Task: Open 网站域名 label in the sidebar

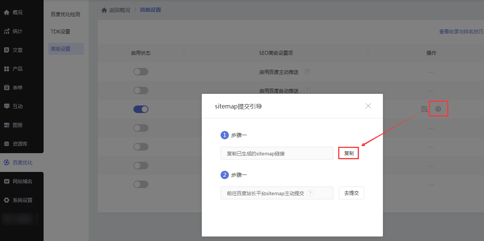Action: [x=23, y=181]
